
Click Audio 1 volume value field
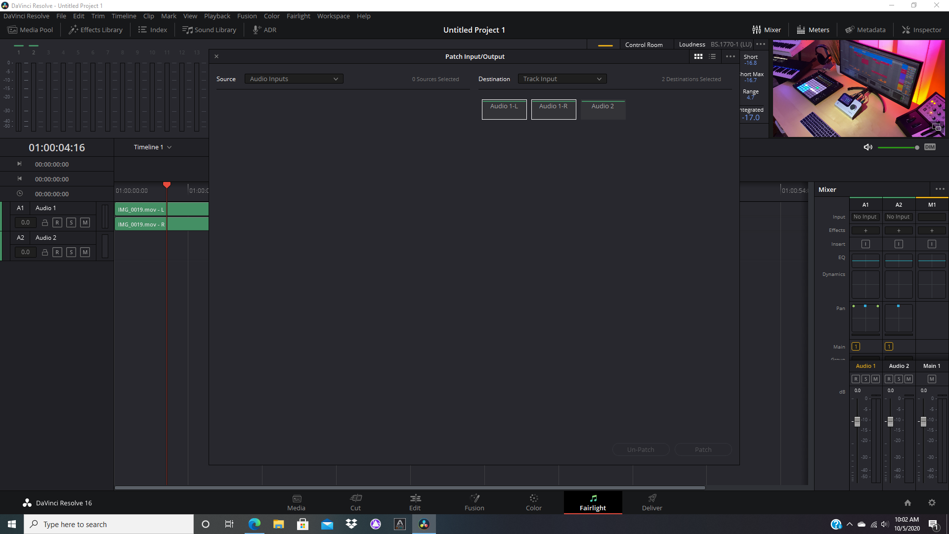pyautogui.click(x=25, y=222)
